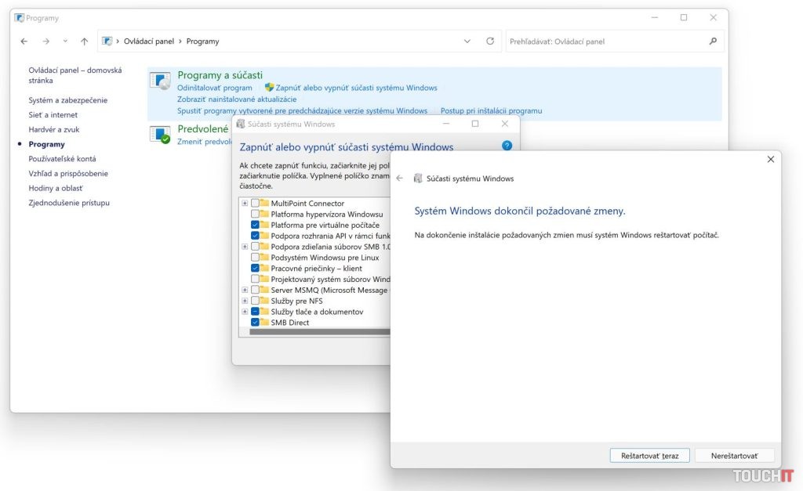Check Podsystém Windowsu pre Linux
The width and height of the screenshot is (803, 491).
[x=256, y=258]
